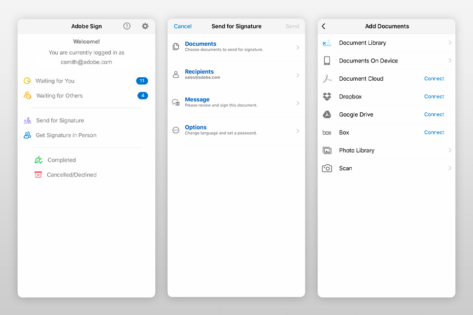Screen dimensions: 473x315
Task: Select the Recipients heading
Action: click(x=199, y=71)
